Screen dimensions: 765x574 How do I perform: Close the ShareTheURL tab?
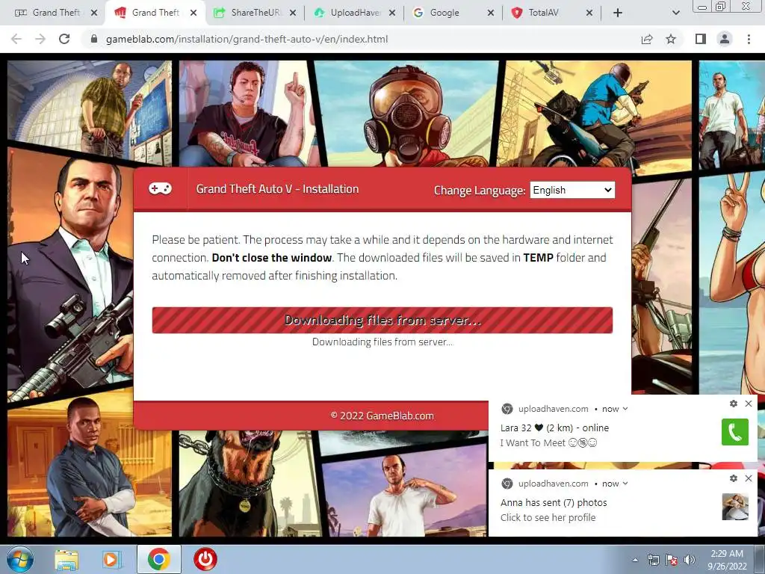click(293, 13)
